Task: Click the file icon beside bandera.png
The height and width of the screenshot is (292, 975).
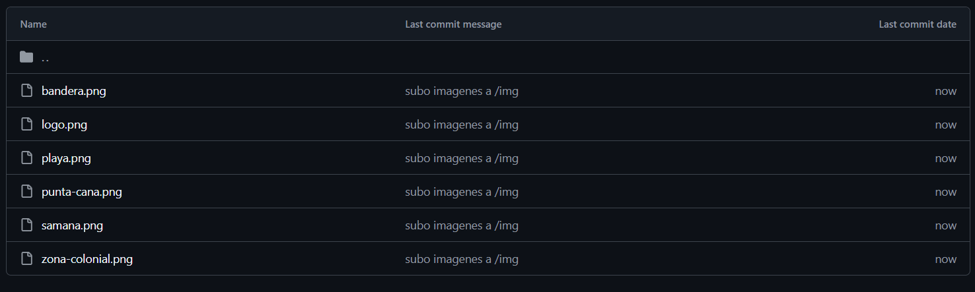Action: pyautogui.click(x=26, y=91)
